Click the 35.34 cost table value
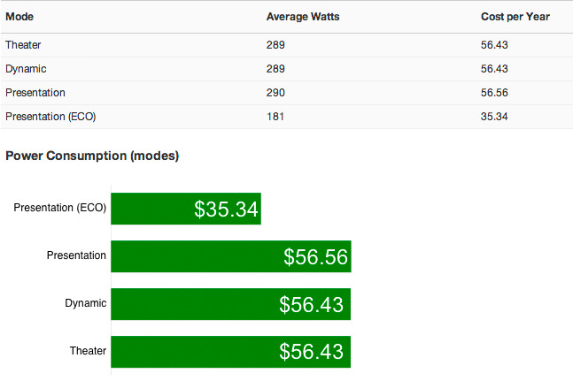This screenshot has width=573, height=381. (x=494, y=116)
